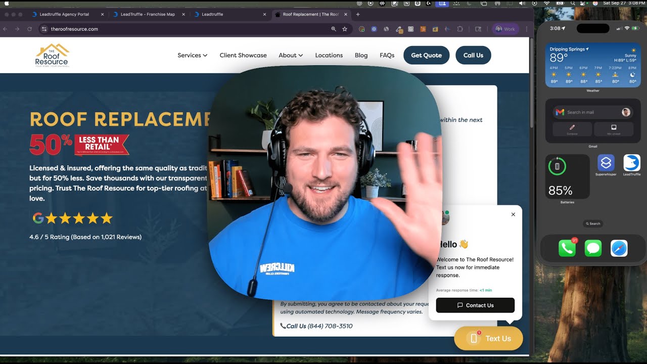
Task: Select the Roof Replacement browser tab
Action: click(x=310, y=14)
